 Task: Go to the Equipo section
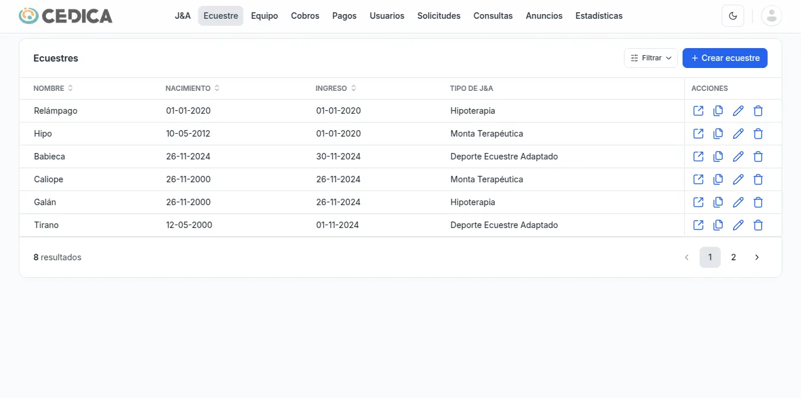point(264,16)
